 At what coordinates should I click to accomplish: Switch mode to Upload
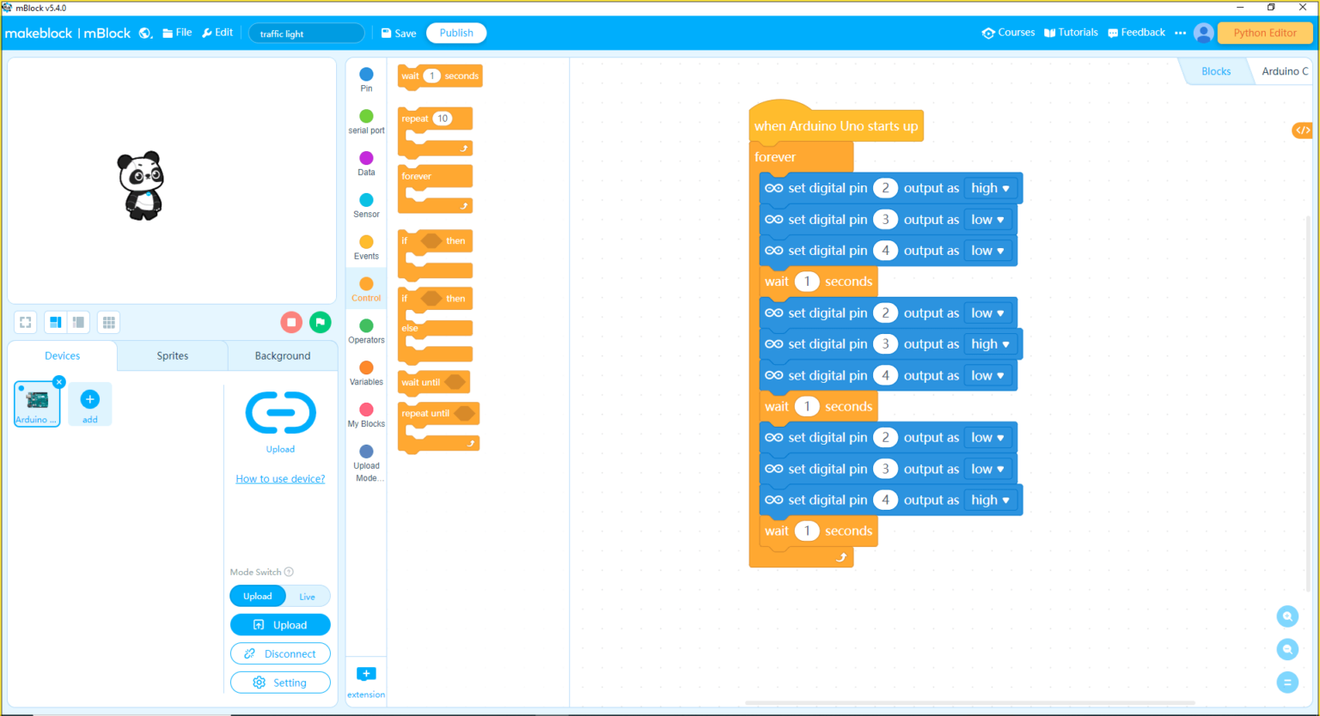(x=258, y=597)
